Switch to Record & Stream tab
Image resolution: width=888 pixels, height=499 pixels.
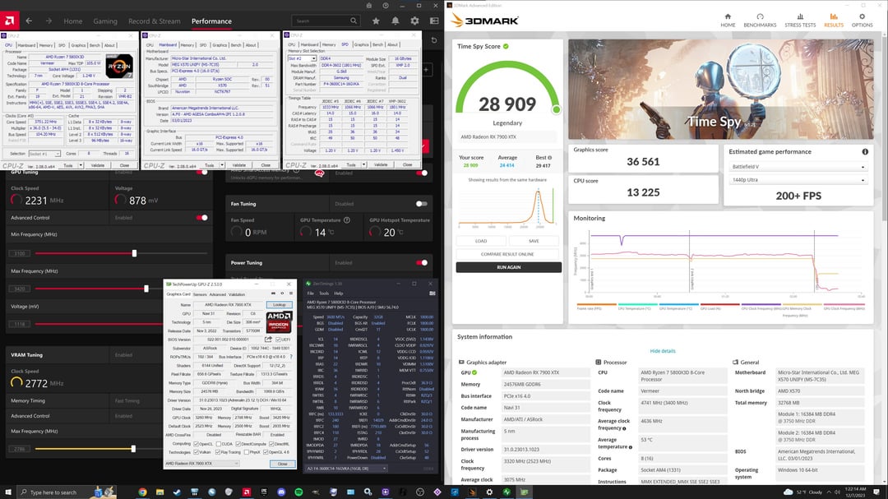[154, 21]
